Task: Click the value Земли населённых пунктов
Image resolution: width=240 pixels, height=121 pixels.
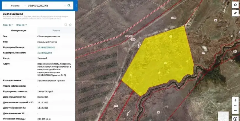Action: point(51,81)
